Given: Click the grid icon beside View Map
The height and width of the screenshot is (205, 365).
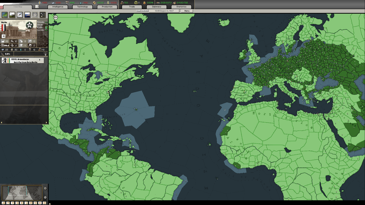Looking at the screenshot, I should point(37,7).
